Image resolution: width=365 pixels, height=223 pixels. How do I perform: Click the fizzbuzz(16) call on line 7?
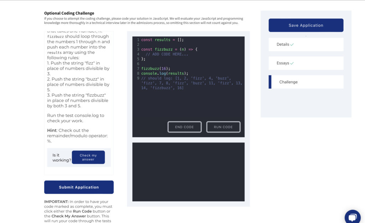(x=156, y=68)
